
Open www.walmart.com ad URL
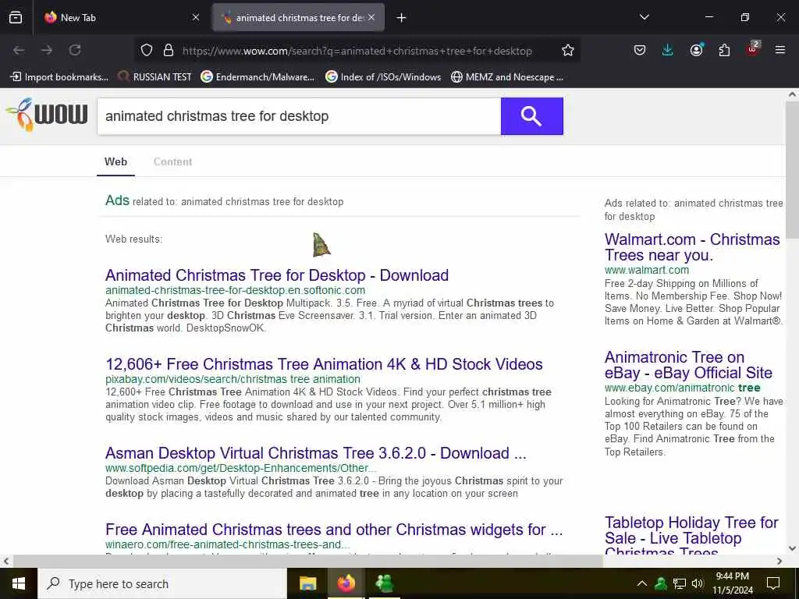point(646,270)
